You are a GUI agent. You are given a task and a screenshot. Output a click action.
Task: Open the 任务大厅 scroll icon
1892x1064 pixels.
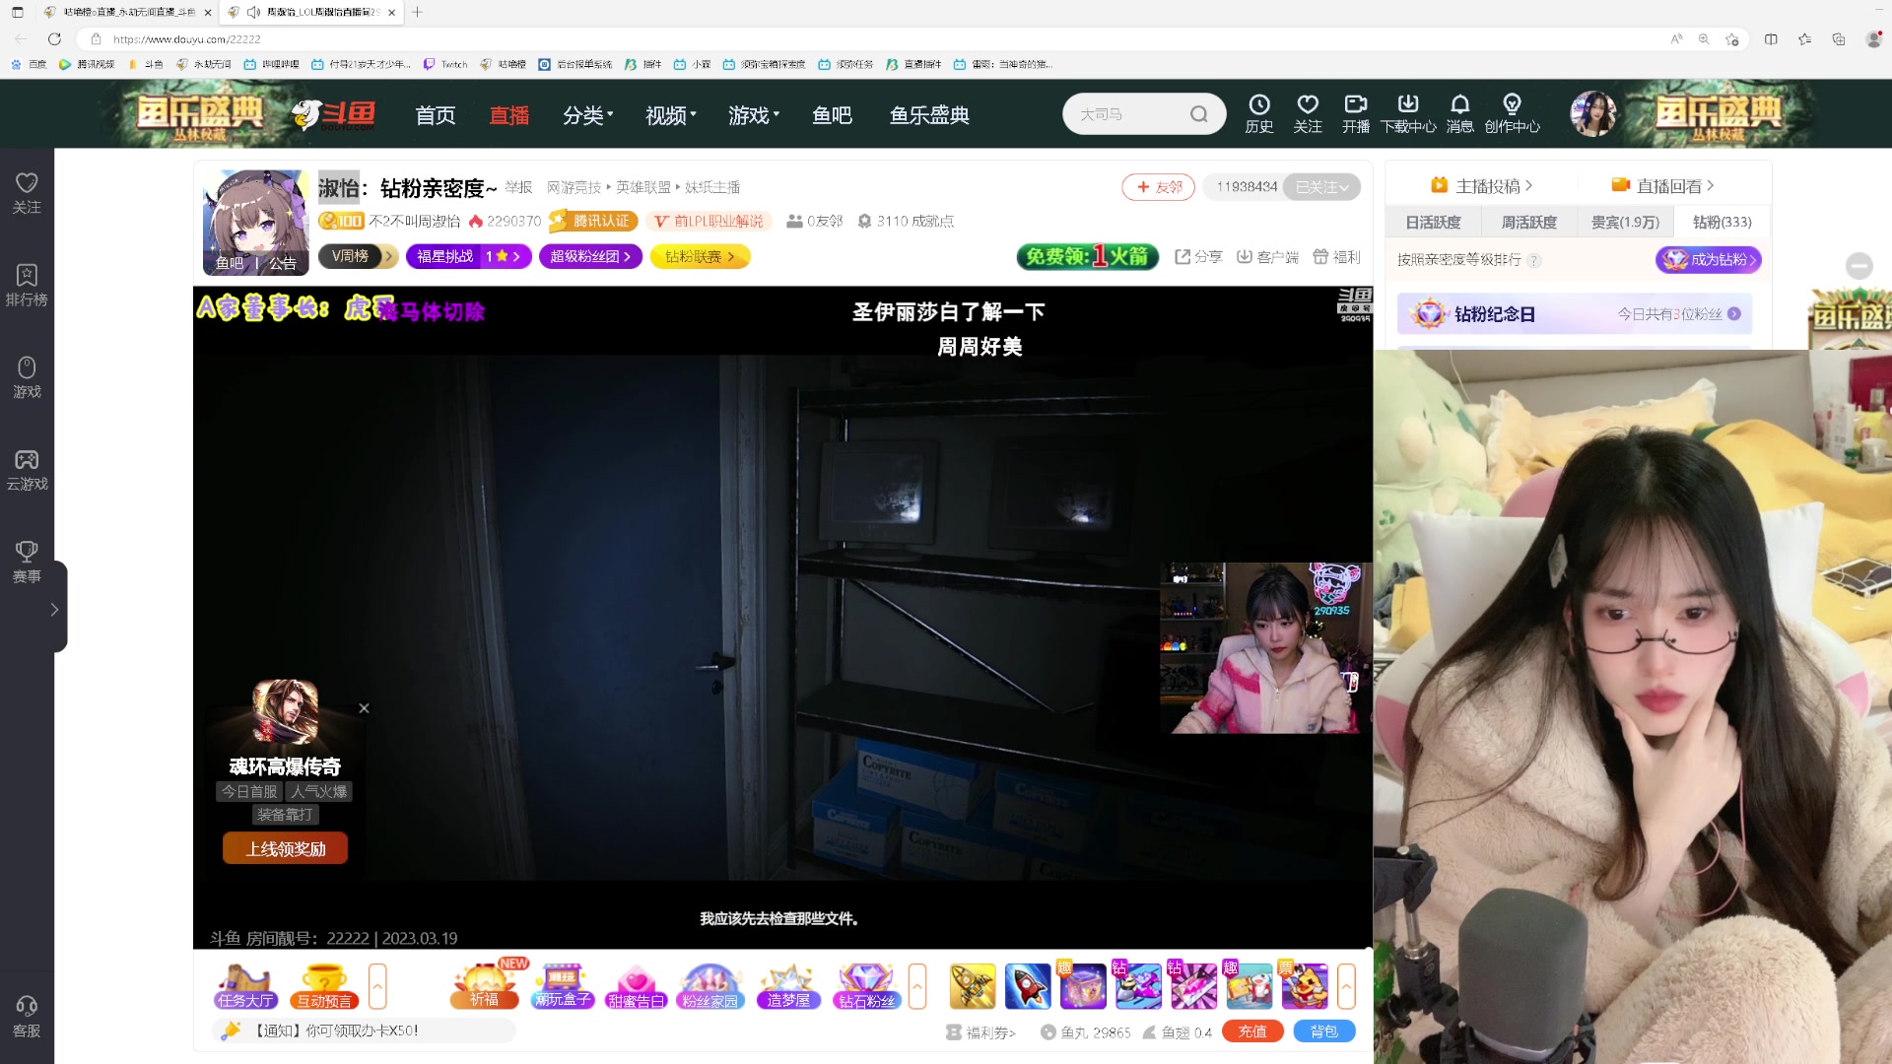coord(244,985)
